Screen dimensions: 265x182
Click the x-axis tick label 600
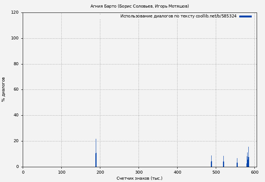click(254, 172)
